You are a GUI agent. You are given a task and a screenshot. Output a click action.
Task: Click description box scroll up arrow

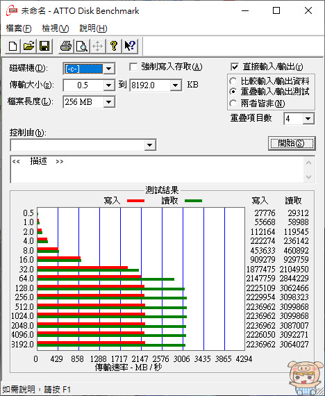click(x=308, y=163)
